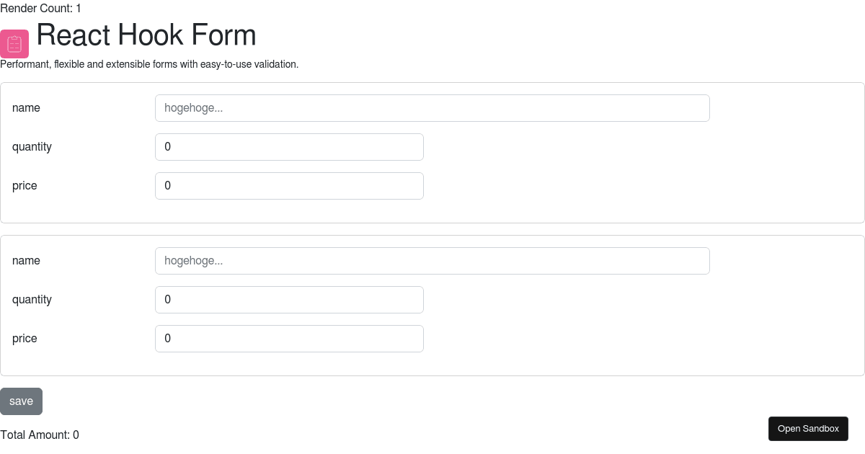This screenshot has width=865, height=454.
Task: Click the pink clipboard logo icon
Action: click(x=14, y=44)
